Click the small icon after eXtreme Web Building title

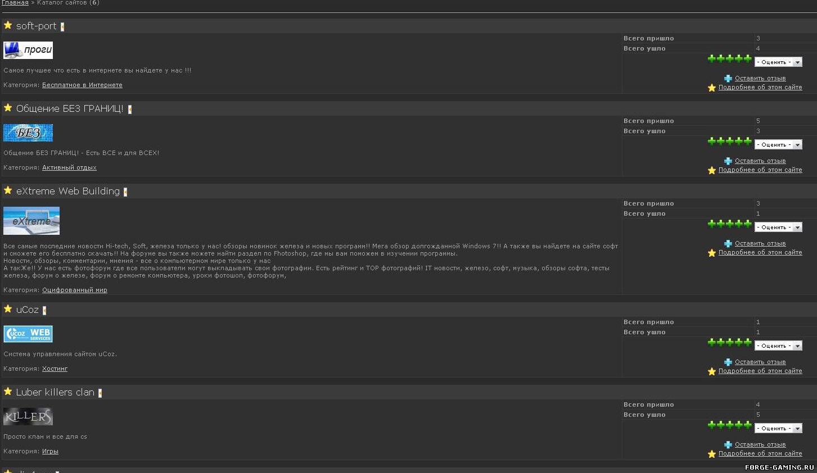125,192
